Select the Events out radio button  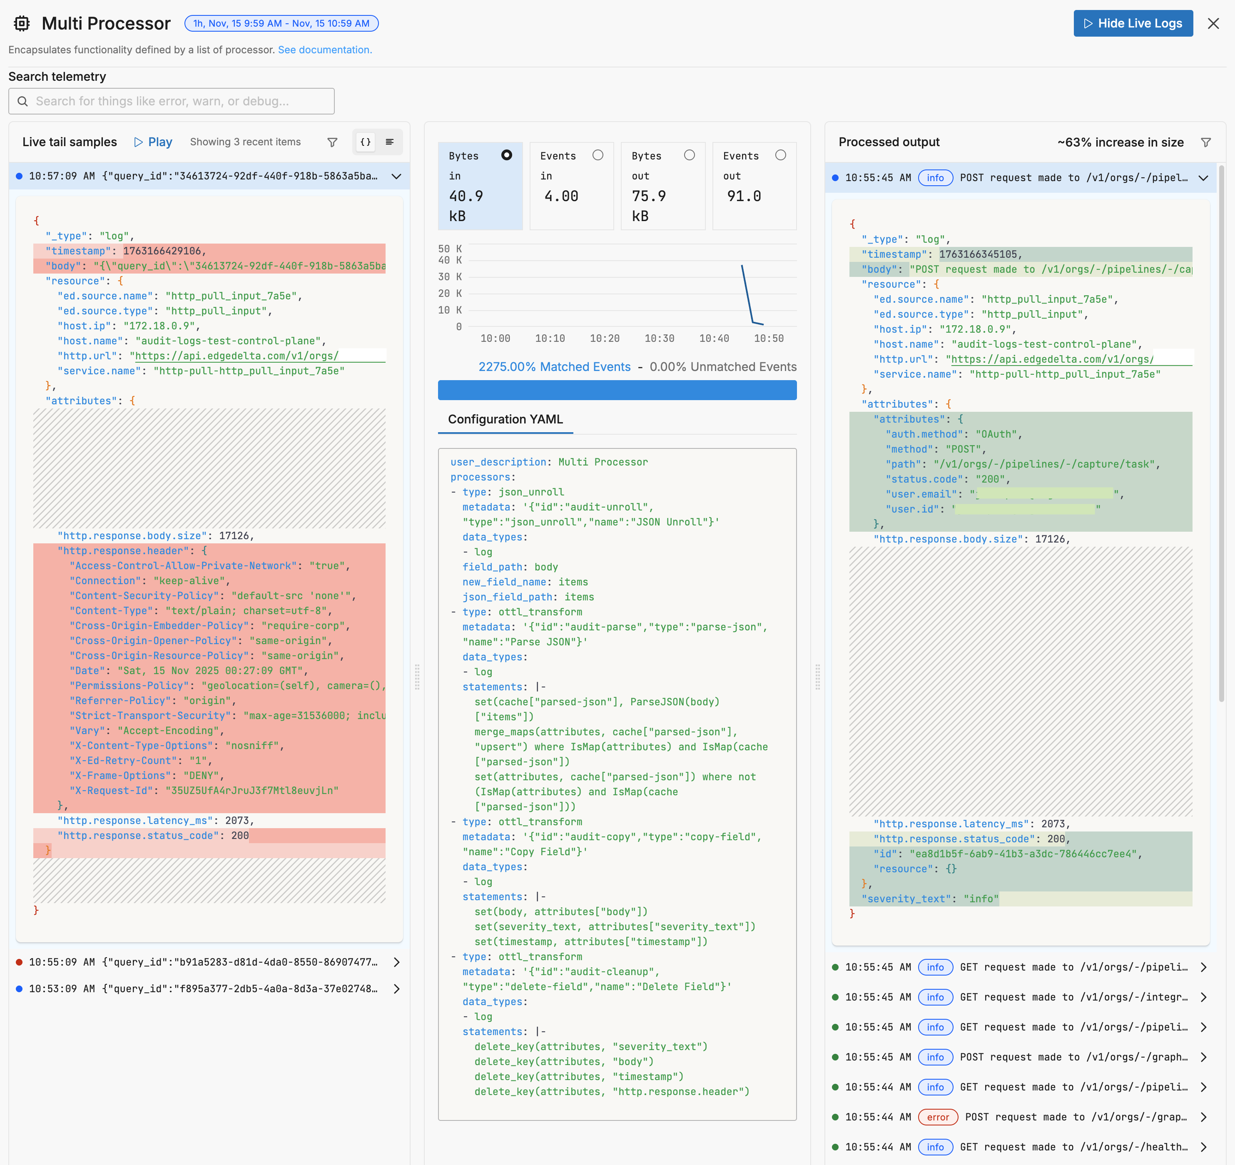click(x=780, y=155)
